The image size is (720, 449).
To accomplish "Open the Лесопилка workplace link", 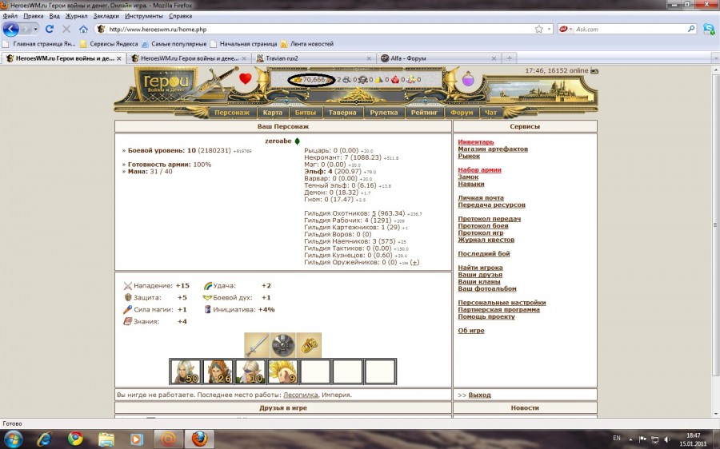I will 300,395.
